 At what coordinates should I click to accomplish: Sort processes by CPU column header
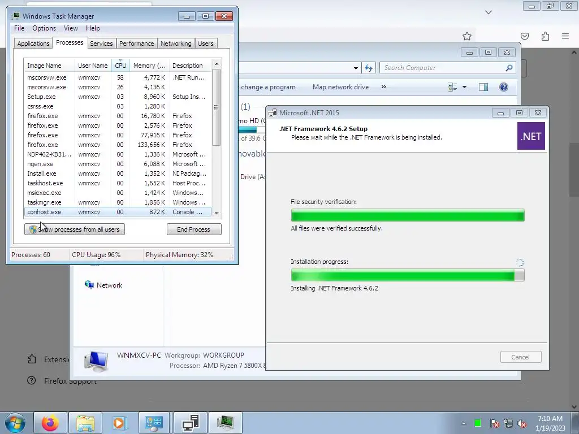(x=120, y=66)
